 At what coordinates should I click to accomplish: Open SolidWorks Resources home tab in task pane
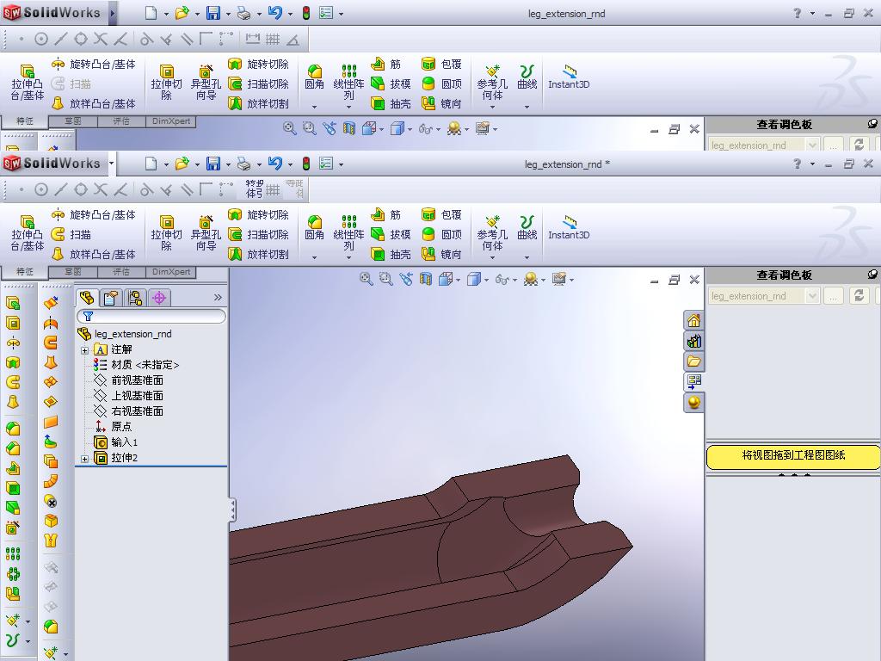click(x=694, y=321)
